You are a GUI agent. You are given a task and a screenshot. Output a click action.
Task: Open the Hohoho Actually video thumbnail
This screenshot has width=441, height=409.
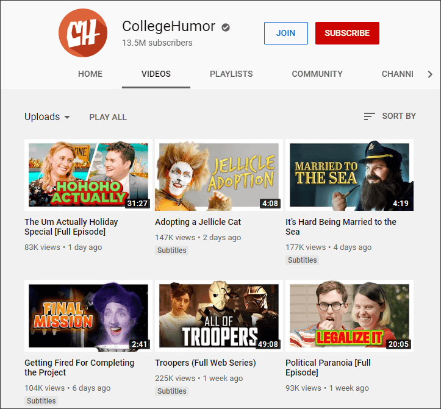[88, 175]
